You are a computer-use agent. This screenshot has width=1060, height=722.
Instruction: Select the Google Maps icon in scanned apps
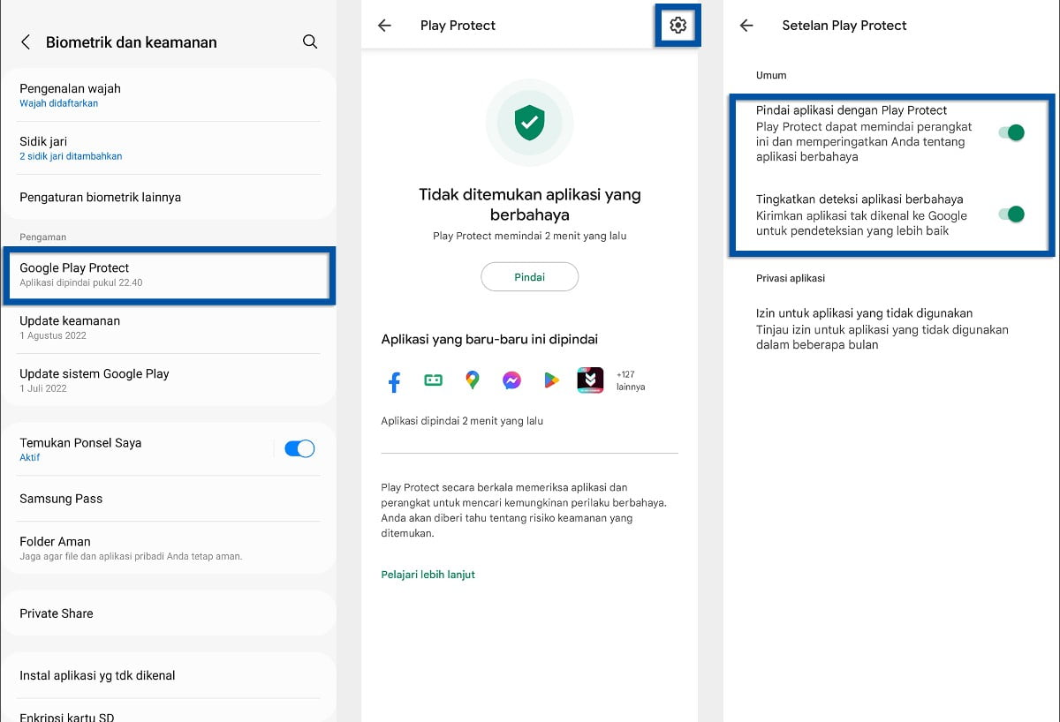click(473, 380)
